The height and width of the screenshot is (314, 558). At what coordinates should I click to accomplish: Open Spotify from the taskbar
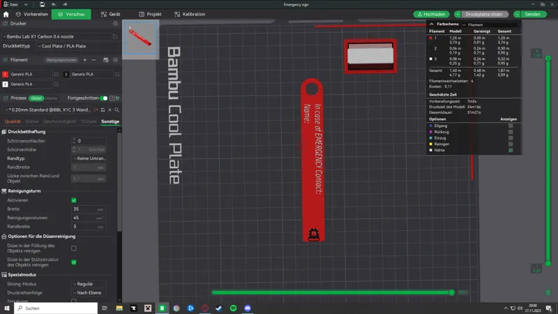(x=233, y=308)
